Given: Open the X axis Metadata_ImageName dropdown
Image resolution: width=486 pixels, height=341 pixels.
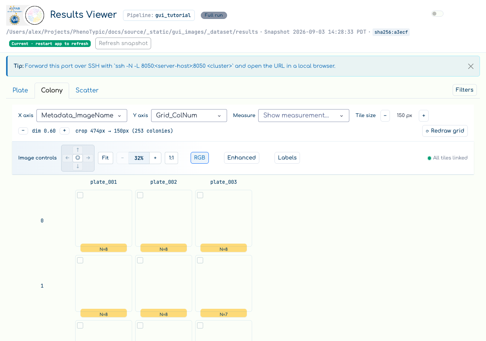Looking at the screenshot, I should point(82,116).
